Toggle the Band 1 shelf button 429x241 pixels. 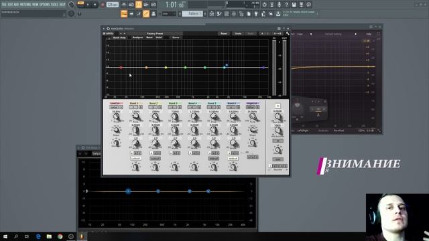tap(135, 159)
